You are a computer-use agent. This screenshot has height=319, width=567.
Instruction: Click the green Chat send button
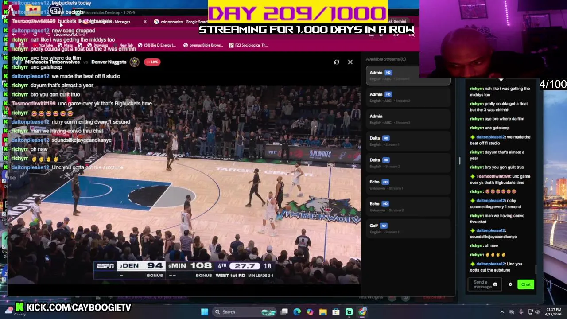click(x=526, y=284)
